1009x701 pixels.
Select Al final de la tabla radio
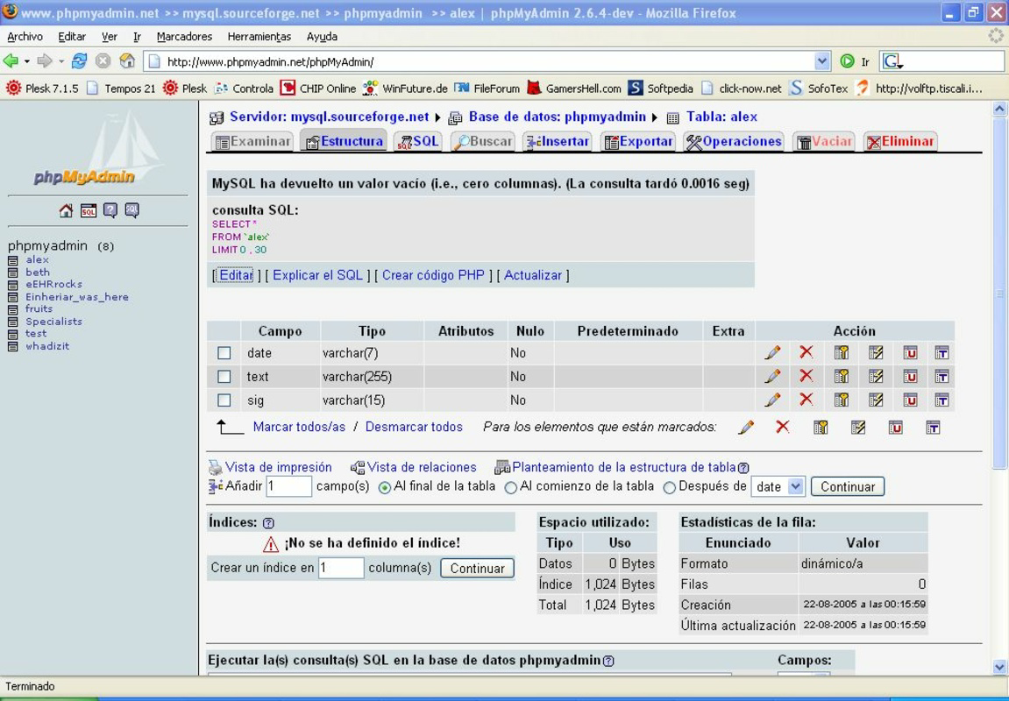385,487
